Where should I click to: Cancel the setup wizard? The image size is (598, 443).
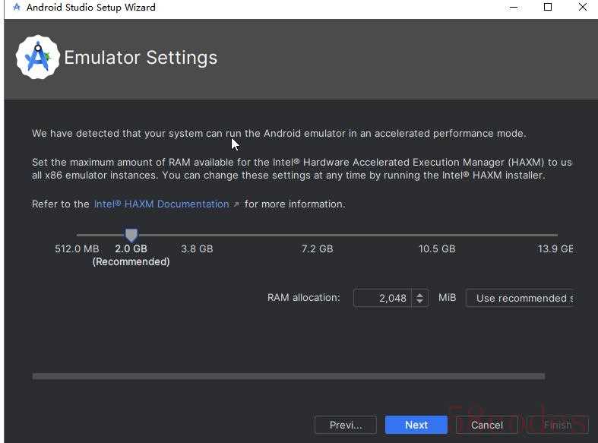pyautogui.click(x=486, y=425)
